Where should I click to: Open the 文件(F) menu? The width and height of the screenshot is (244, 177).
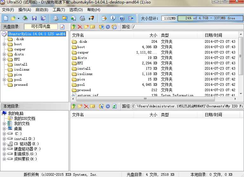(8, 10)
